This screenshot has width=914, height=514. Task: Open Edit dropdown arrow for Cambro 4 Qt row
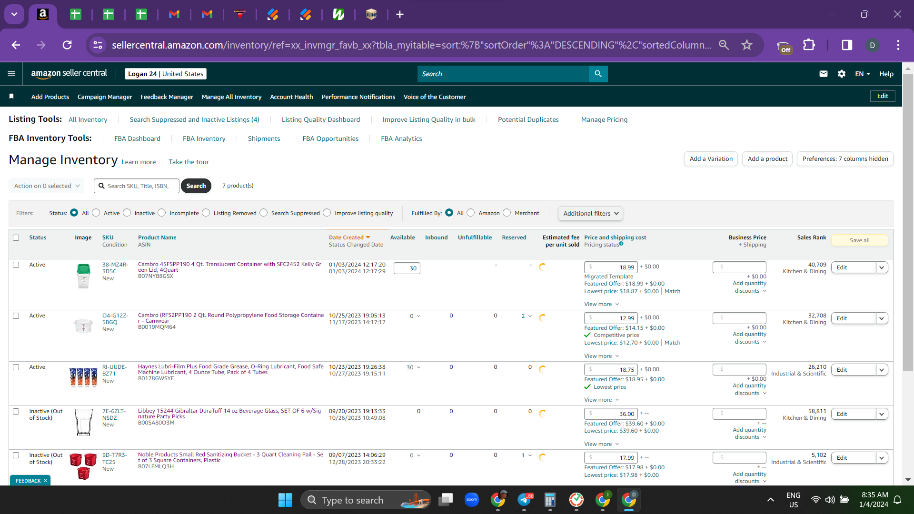(882, 267)
